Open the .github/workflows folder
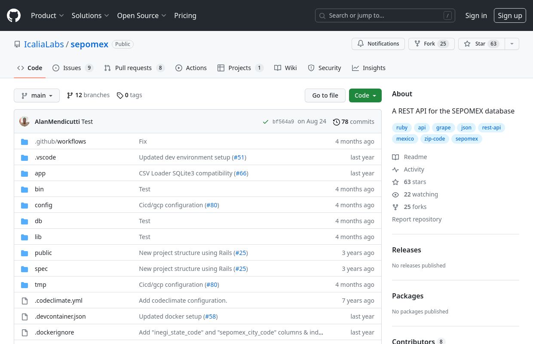The height and width of the screenshot is (344, 533). 60,141
